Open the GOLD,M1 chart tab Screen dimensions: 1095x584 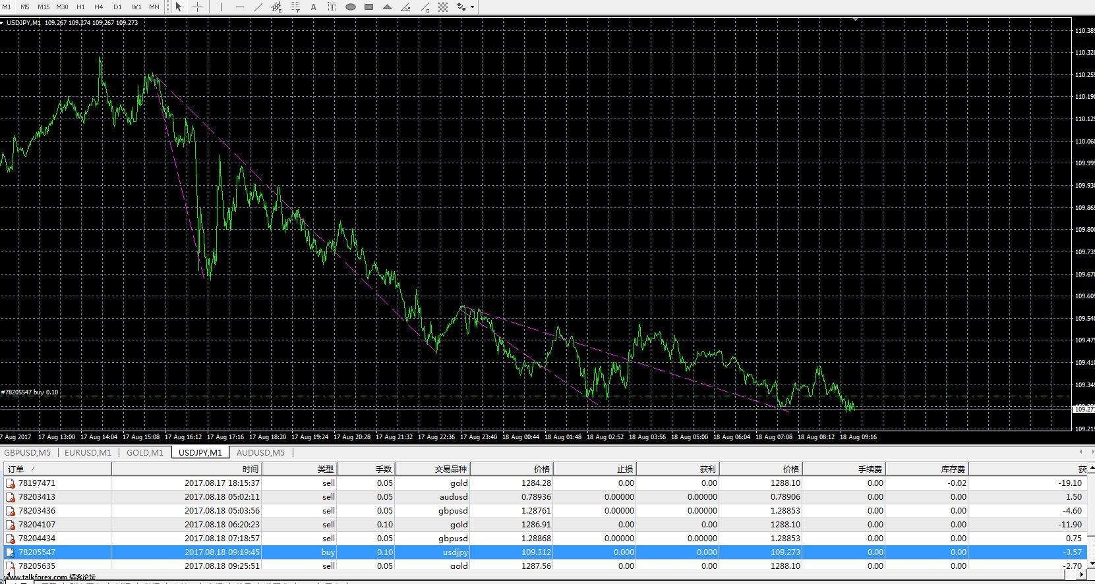144,452
